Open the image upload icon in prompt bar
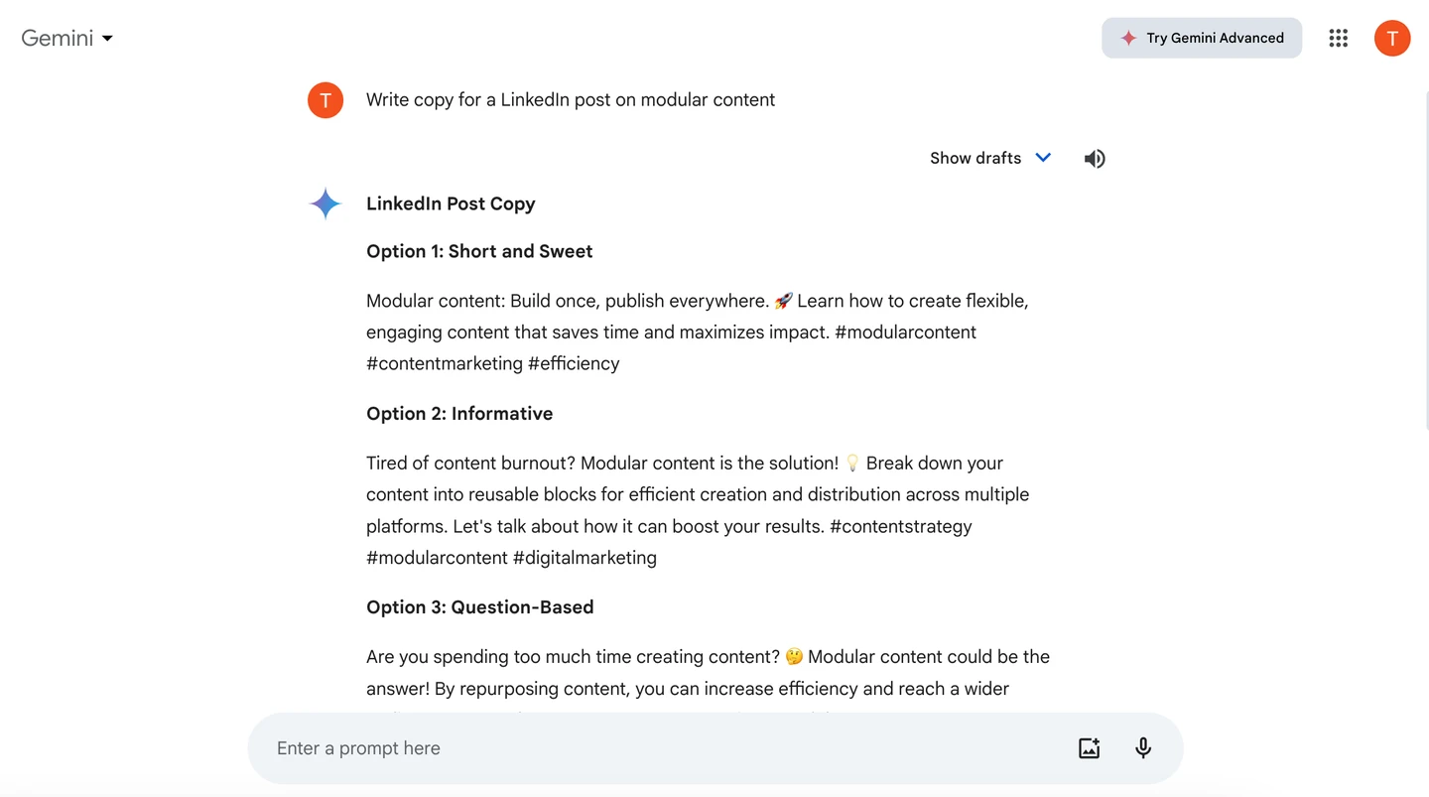This screenshot has height=797, width=1429. pyautogui.click(x=1089, y=747)
